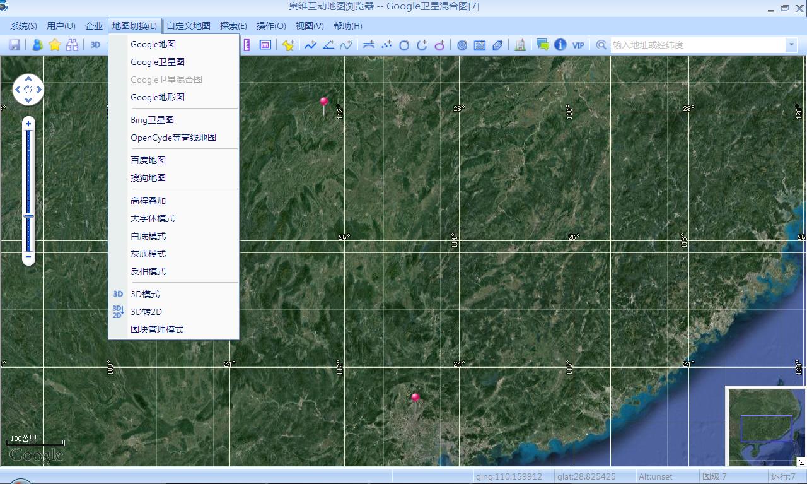Select the draw track polyline tool
This screenshot has width=807, height=484.
point(310,45)
